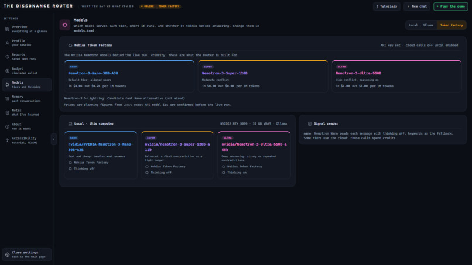Viewport: 472px width, 265px height.
Task: Click the SUPER badge on cloud card
Action: [x=208, y=67]
